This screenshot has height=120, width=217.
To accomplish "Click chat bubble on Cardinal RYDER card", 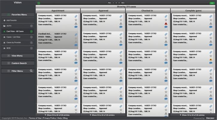I will [x=76, y=45].
